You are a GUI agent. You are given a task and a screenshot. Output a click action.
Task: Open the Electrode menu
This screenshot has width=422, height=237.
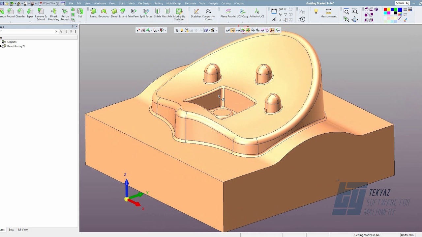(x=190, y=3)
